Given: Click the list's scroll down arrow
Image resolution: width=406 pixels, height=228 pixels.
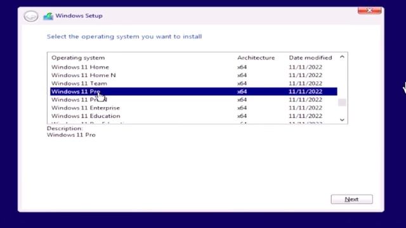Looking at the screenshot, I should click(x=342, y=120).
